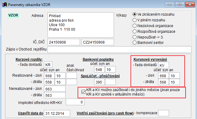
Task: Click the 'Kurzové rozdíly:' heading
Action: [x=29, y=59]
